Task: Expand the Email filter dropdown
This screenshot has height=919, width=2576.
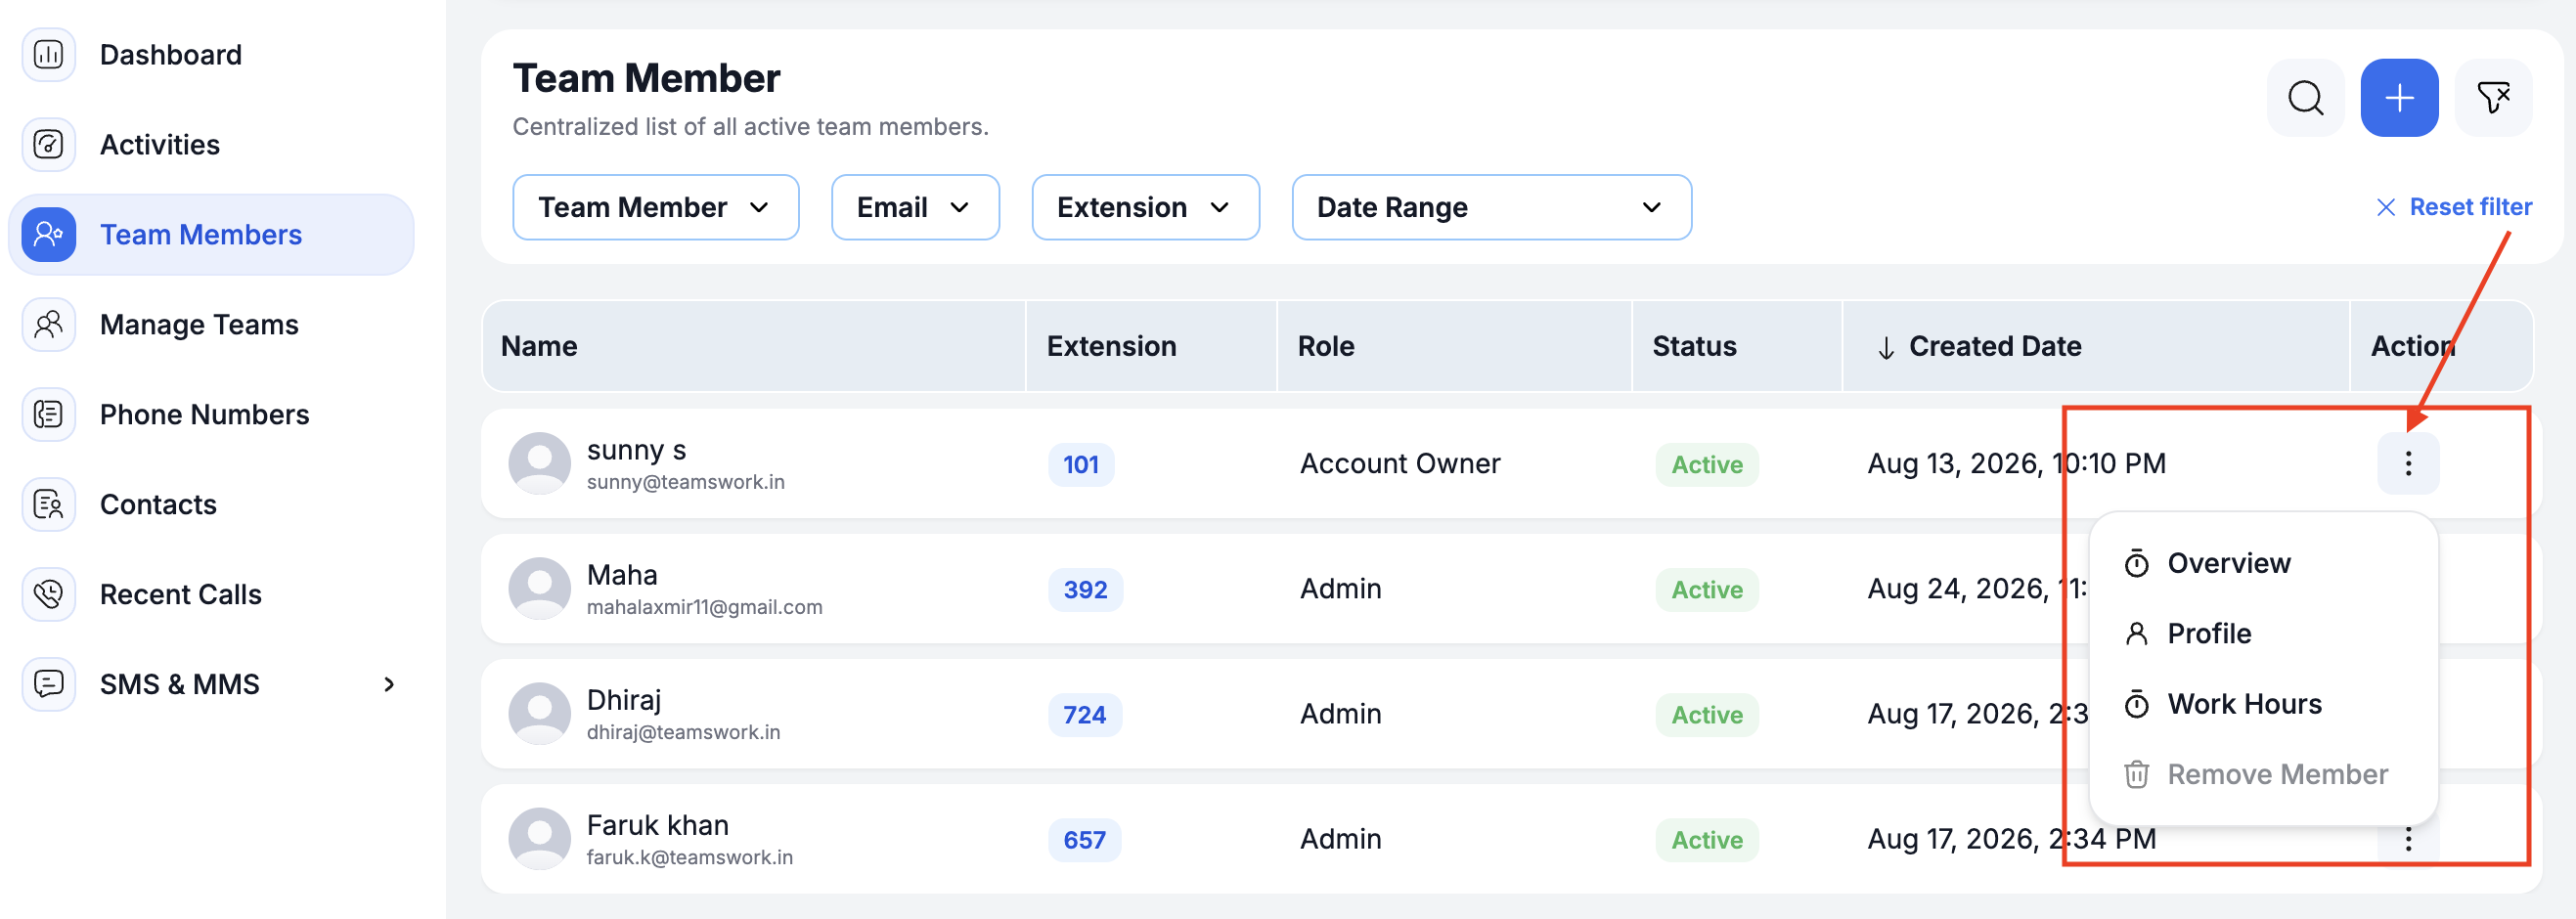Action: pos(915,208)
